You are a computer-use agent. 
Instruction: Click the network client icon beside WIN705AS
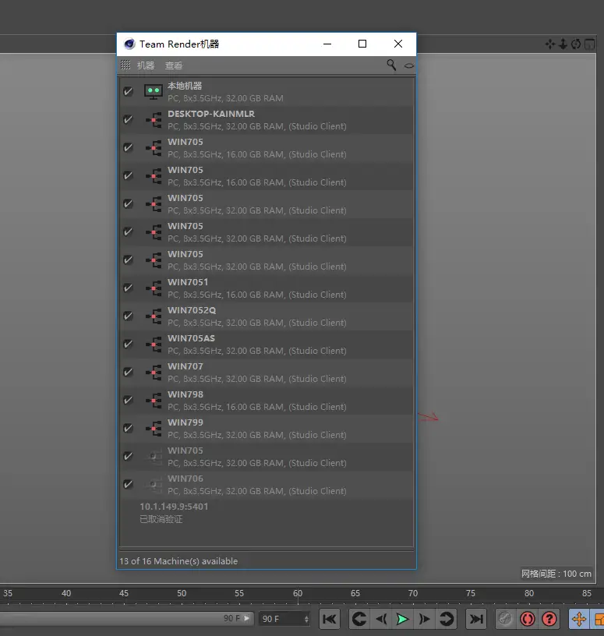click(x=154, y=344)
